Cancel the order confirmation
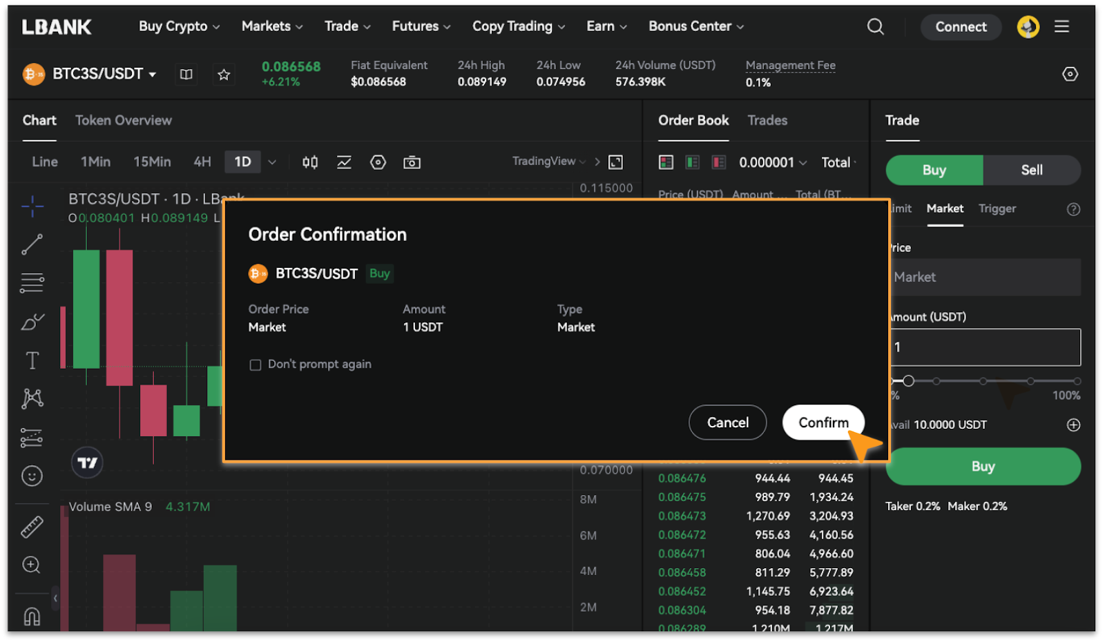 tap(727, 422)
